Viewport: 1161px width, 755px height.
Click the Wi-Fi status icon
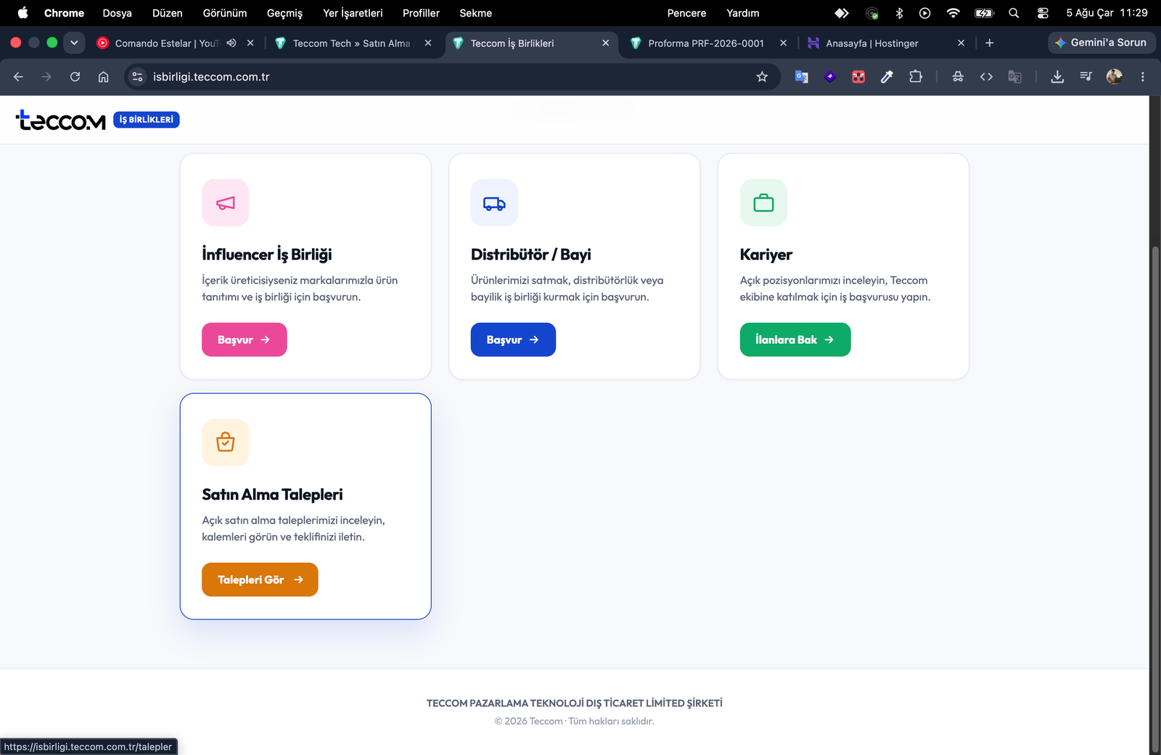953,13
